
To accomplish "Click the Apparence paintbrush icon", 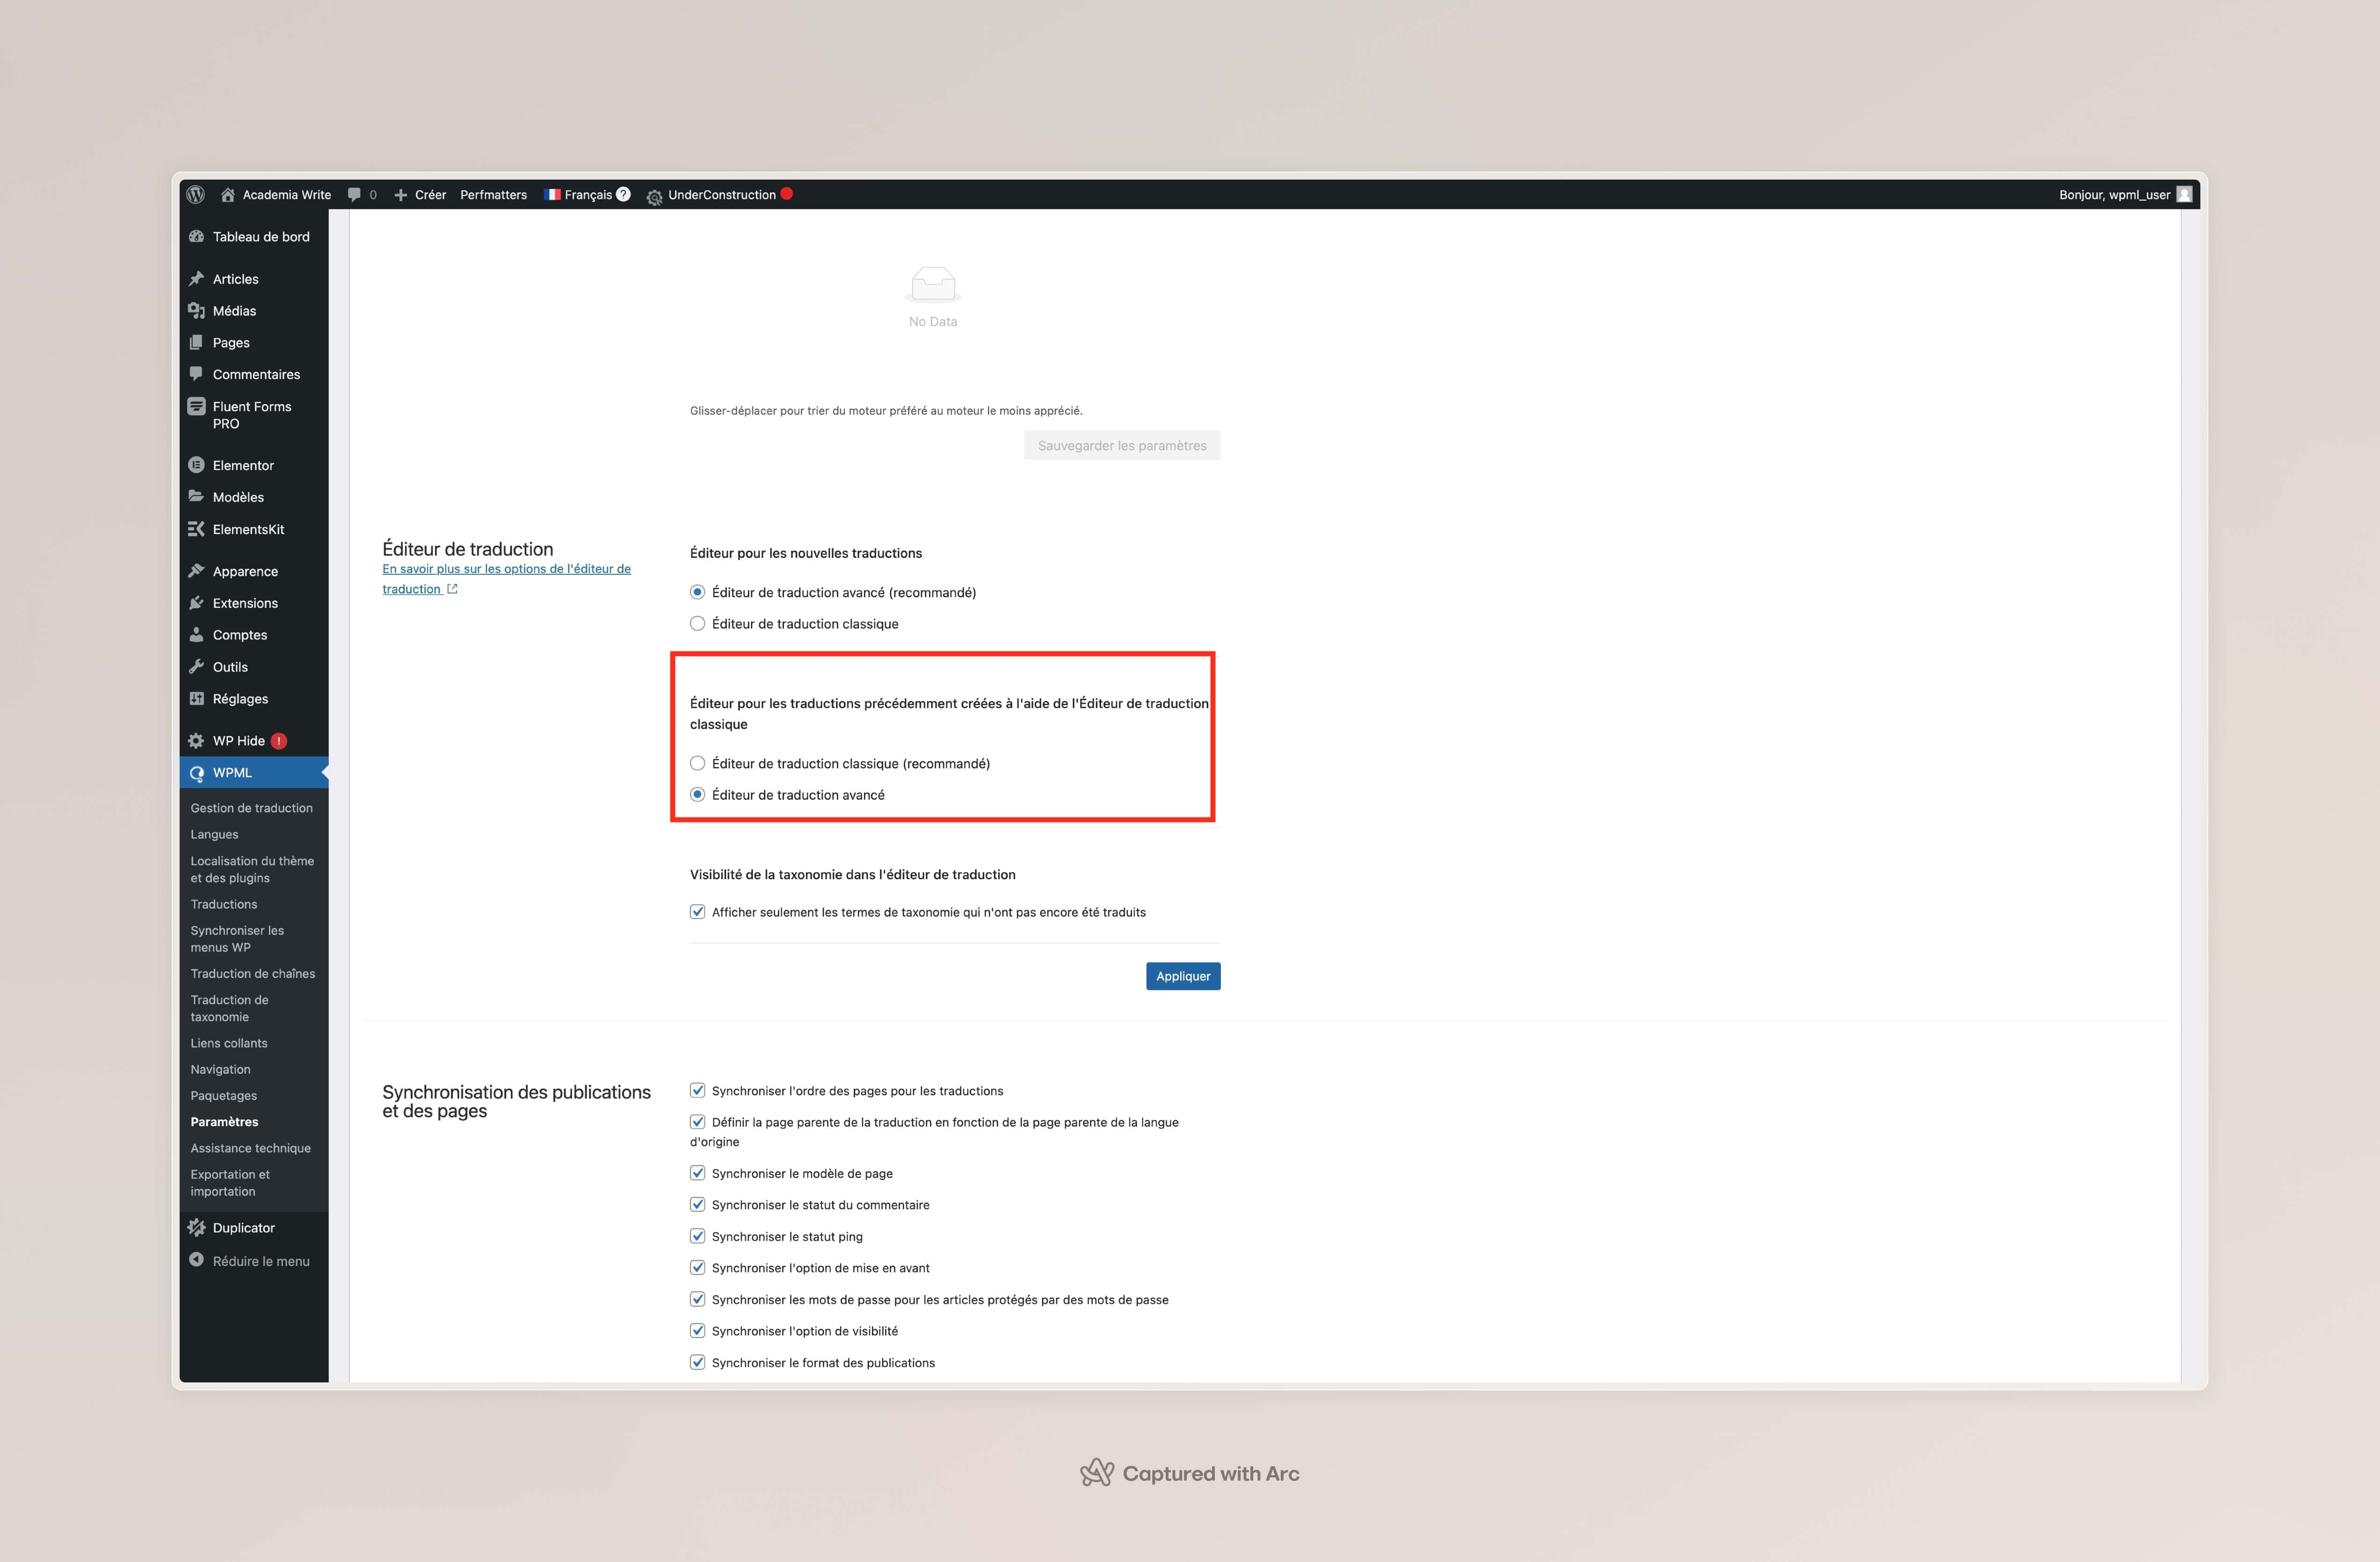I will click(197, 570).
